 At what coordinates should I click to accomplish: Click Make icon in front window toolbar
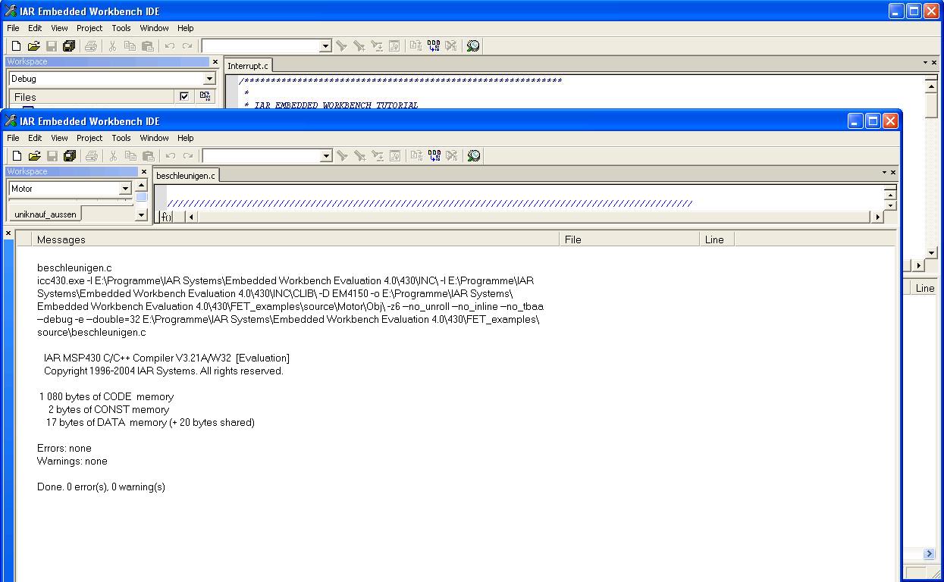click(x=434, y=156)
